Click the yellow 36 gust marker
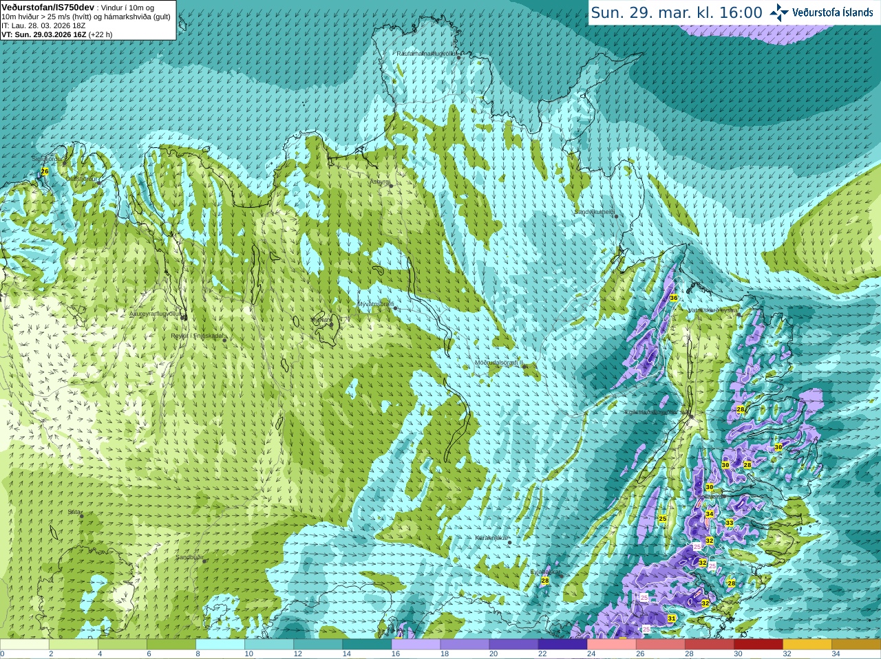Screen dimensions: 881x659 673,298
